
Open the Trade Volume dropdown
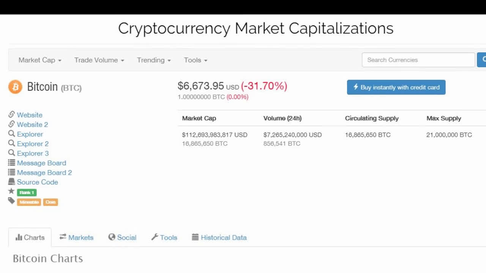(99, 60)
